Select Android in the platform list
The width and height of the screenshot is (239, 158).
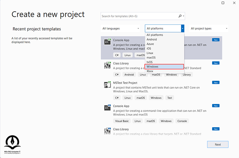click(x=164, y=39)
